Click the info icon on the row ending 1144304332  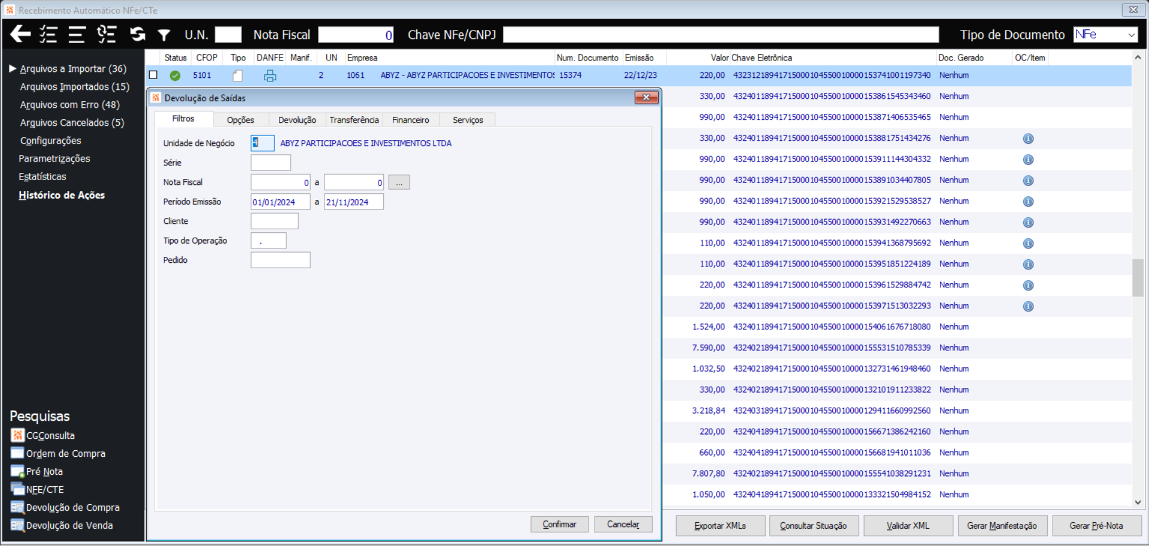pos(1028,159)
